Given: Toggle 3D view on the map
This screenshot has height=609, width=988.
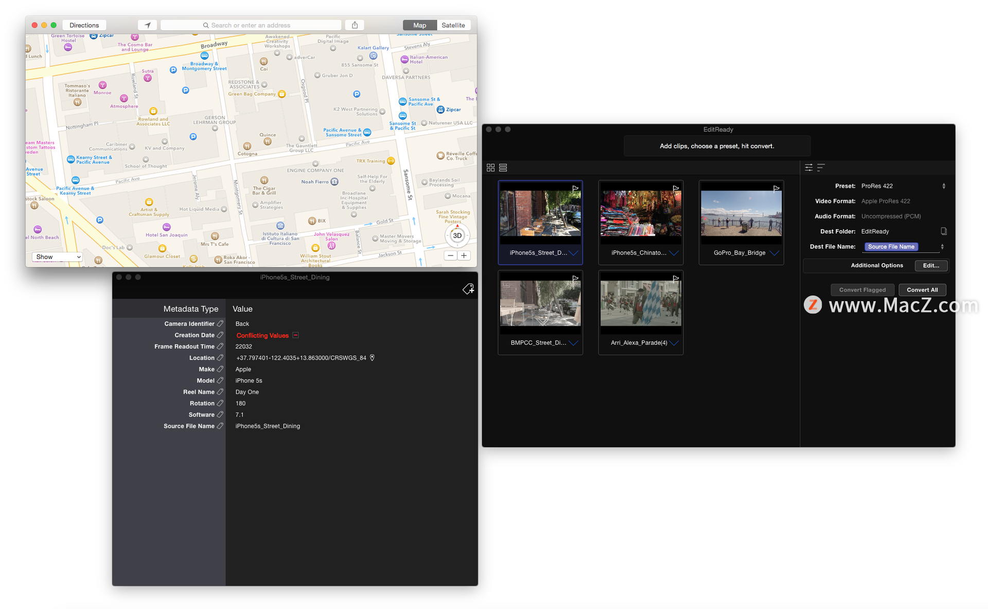Looking at the screenshot, I should click(x=457, y=235).
